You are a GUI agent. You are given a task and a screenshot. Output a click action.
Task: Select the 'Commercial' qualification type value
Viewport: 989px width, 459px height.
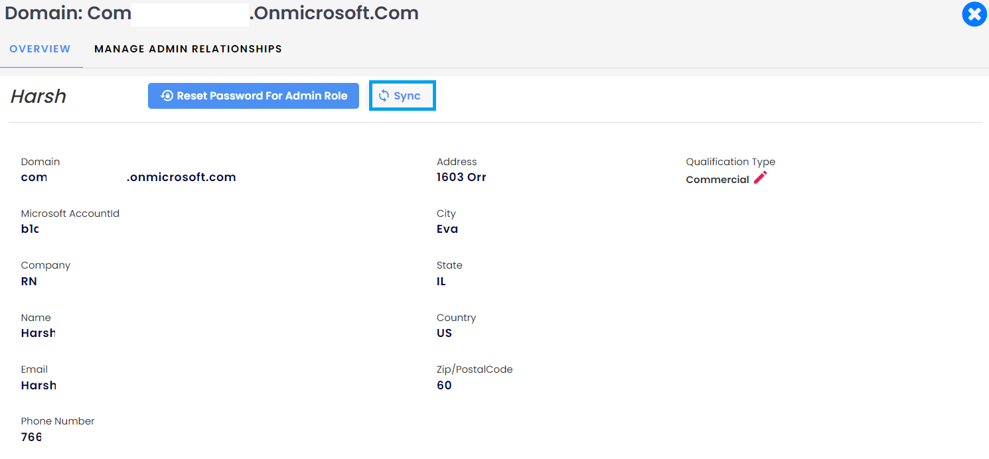click(x=718, y=180)
